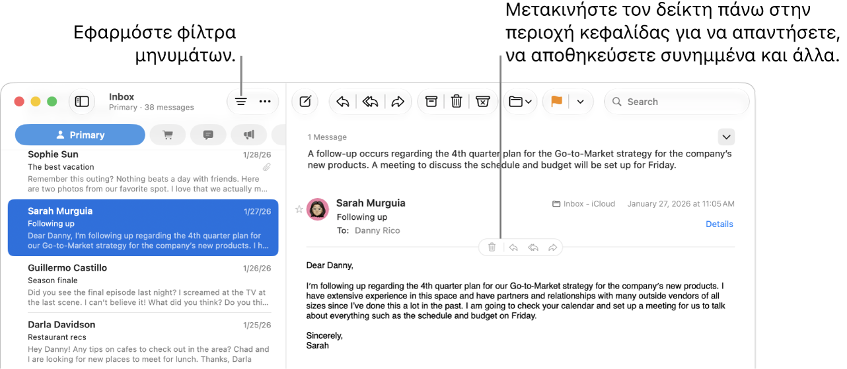Forward using the header forward arrow
The width and height of the screenshot is (847, 369).
(553, 247)
